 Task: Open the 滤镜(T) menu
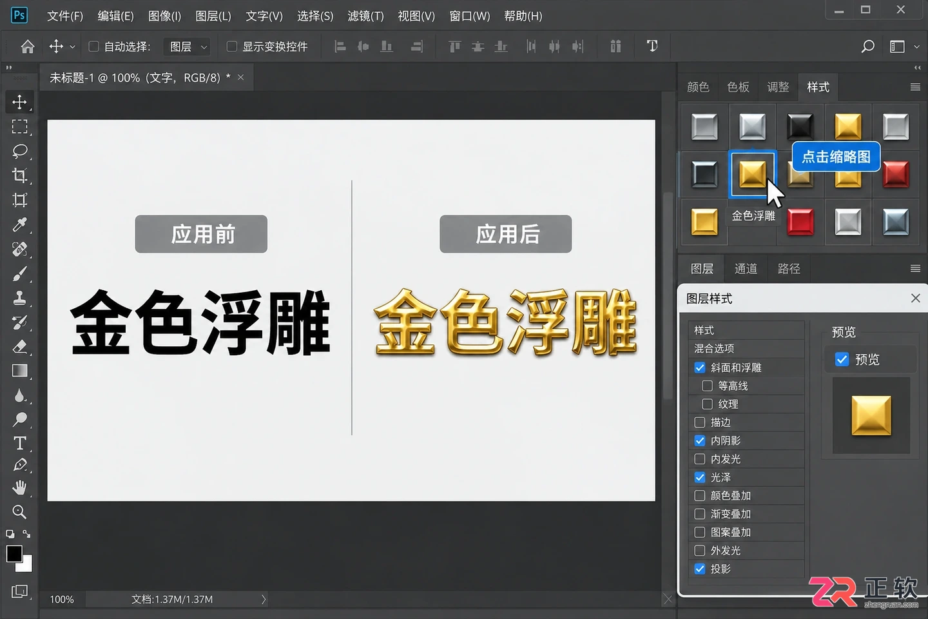click(x=365, y=16)
